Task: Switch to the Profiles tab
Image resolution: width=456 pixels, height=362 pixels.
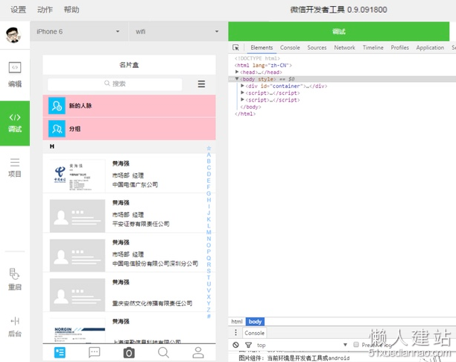Action: coord(399,48)
